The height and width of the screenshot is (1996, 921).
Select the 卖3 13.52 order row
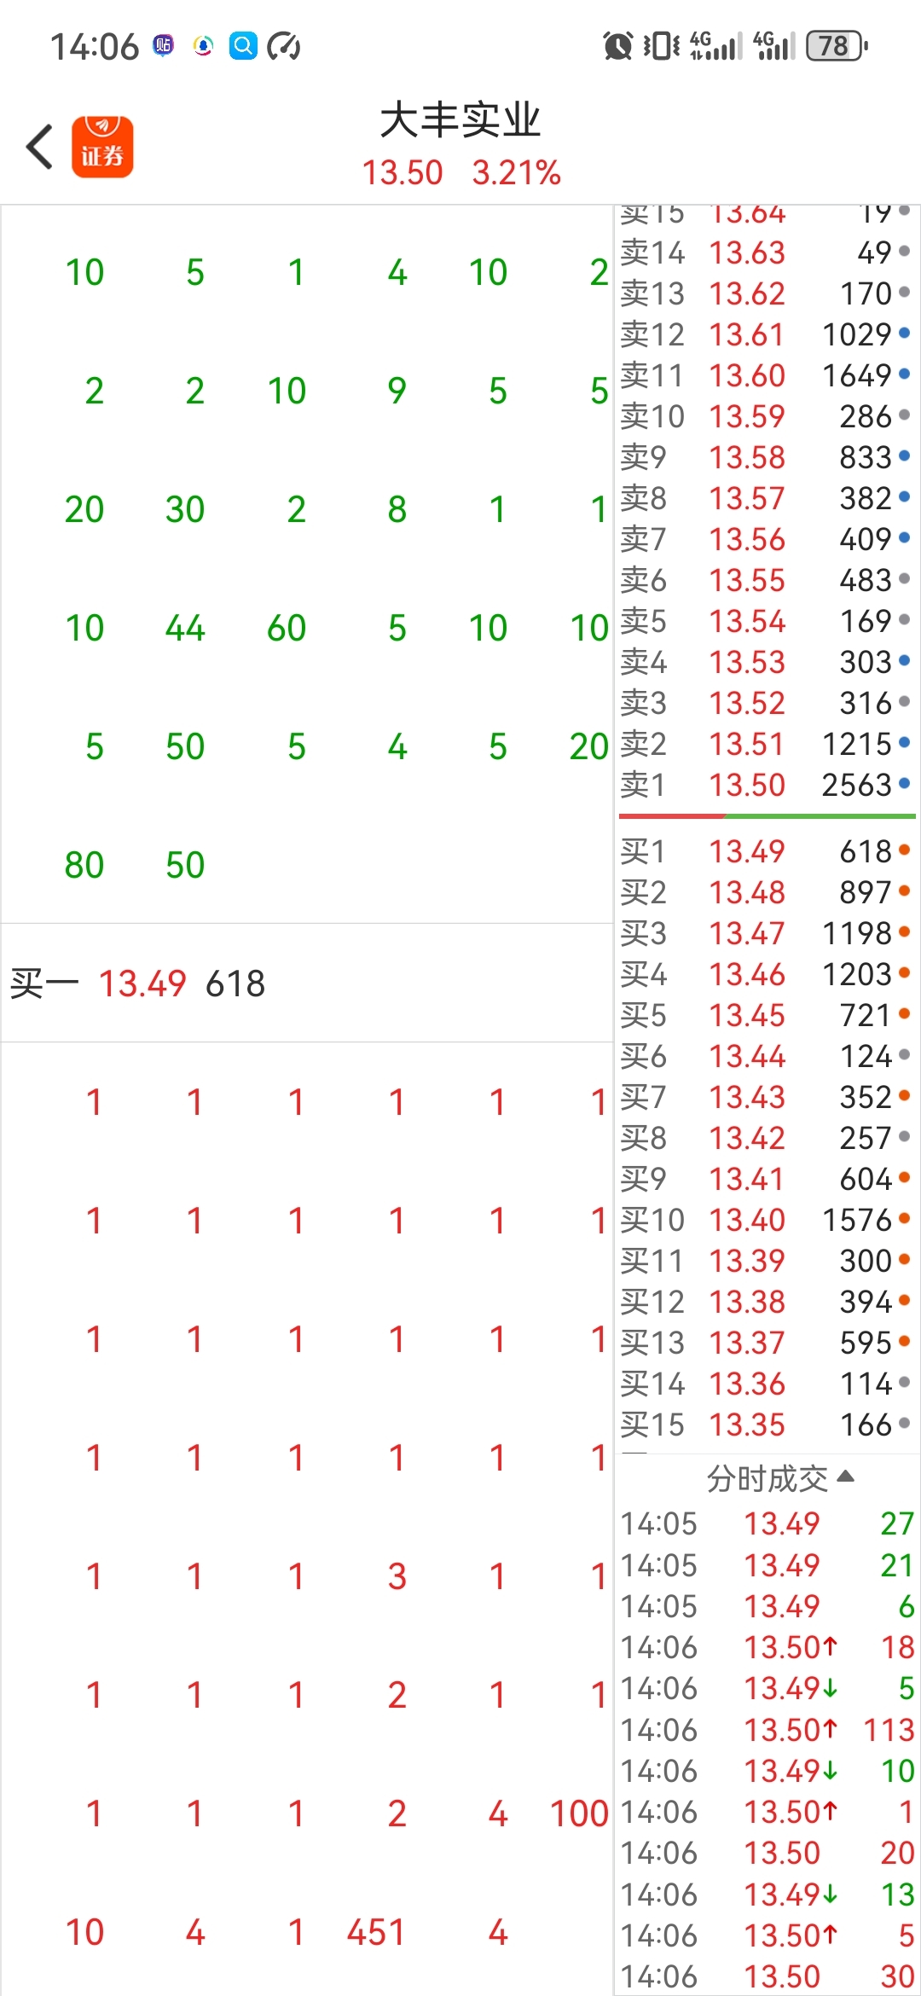point(766,703)
